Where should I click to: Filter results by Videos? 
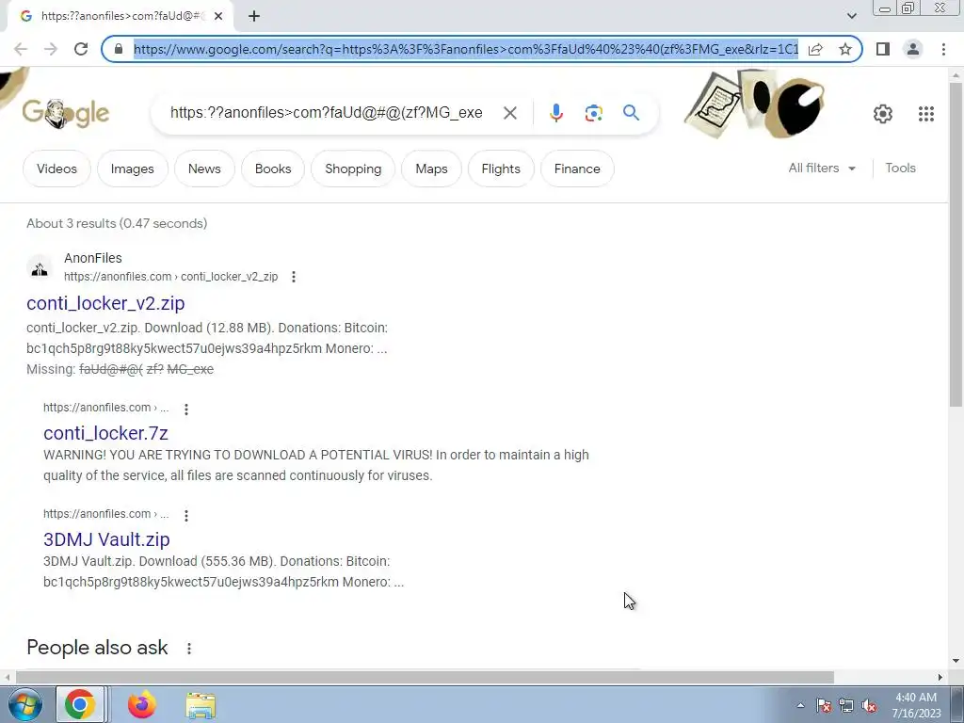coord(56,169)
